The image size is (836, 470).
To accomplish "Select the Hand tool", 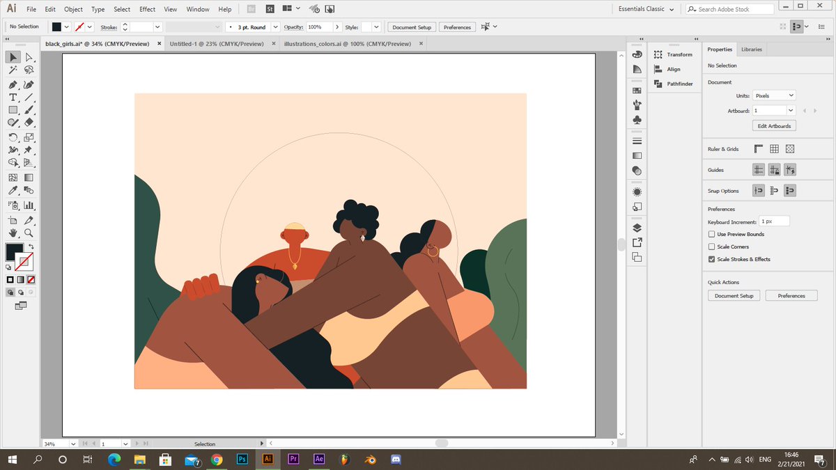I will [13, 233].
